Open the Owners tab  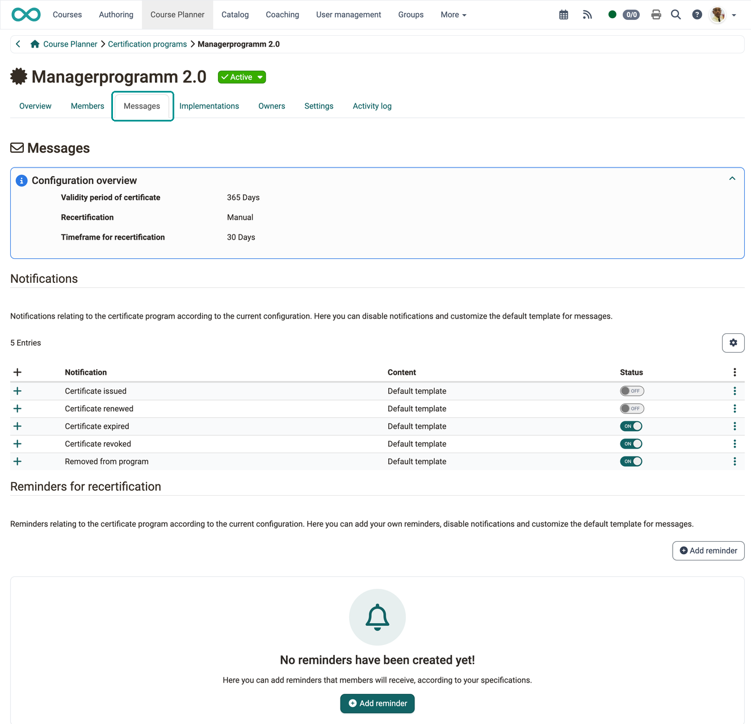coord(272,106)
